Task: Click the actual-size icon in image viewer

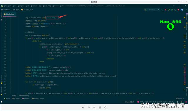Action: 100,107
